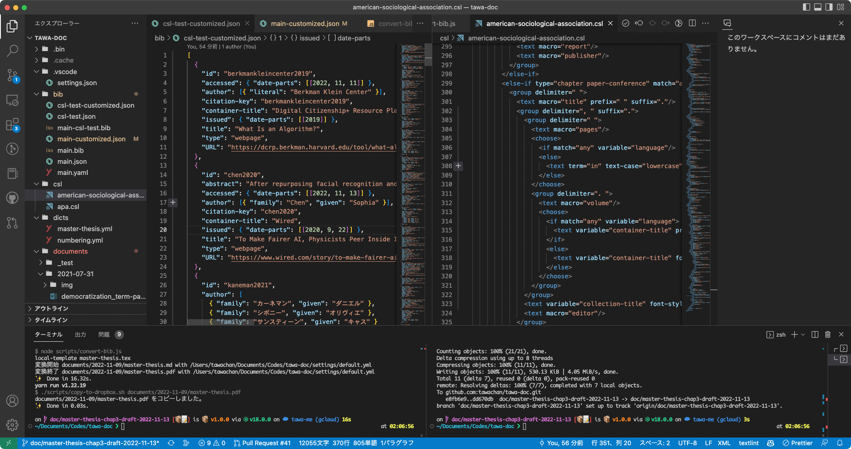Click the Copilot status bar icon

(770, 443)
